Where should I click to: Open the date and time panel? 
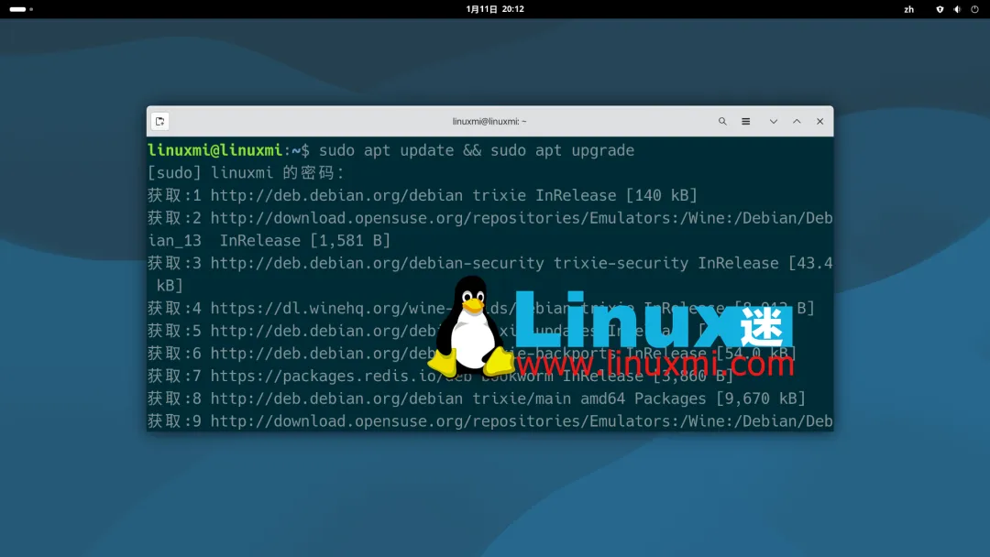point(495,9)
